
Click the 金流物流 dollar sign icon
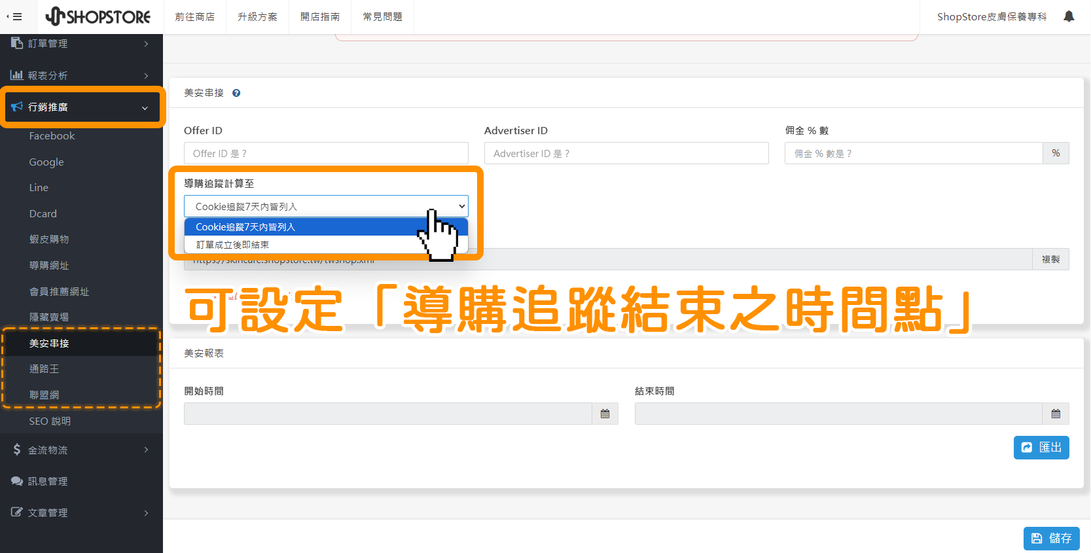[17, 450]
